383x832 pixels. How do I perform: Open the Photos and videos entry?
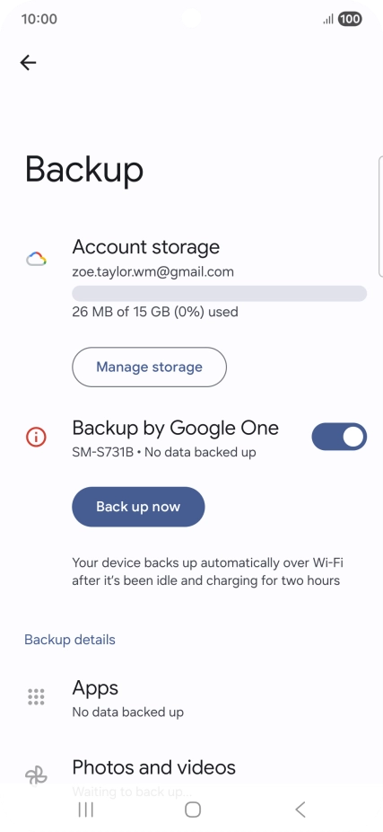point(191,776)
